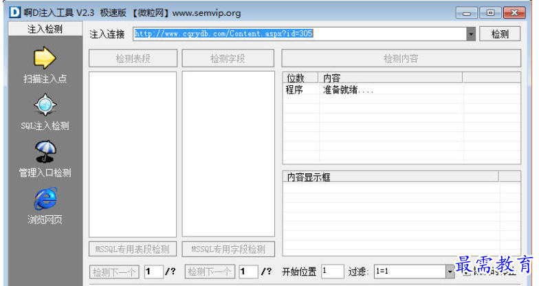Click inside the field list box

click(x=228, y=154)
